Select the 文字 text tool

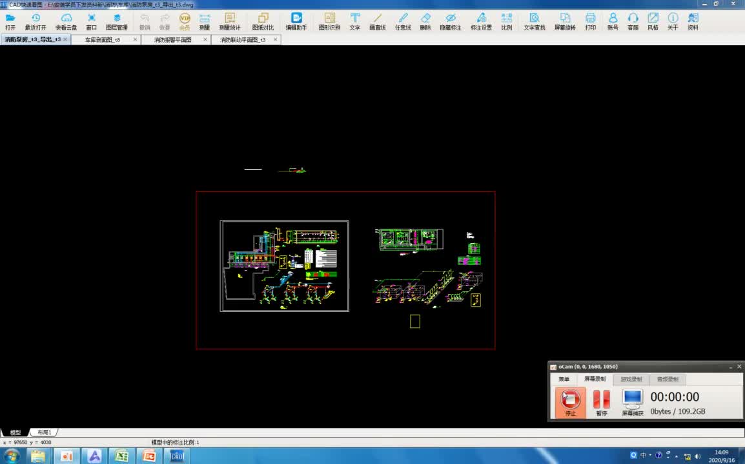click(355, 22)
